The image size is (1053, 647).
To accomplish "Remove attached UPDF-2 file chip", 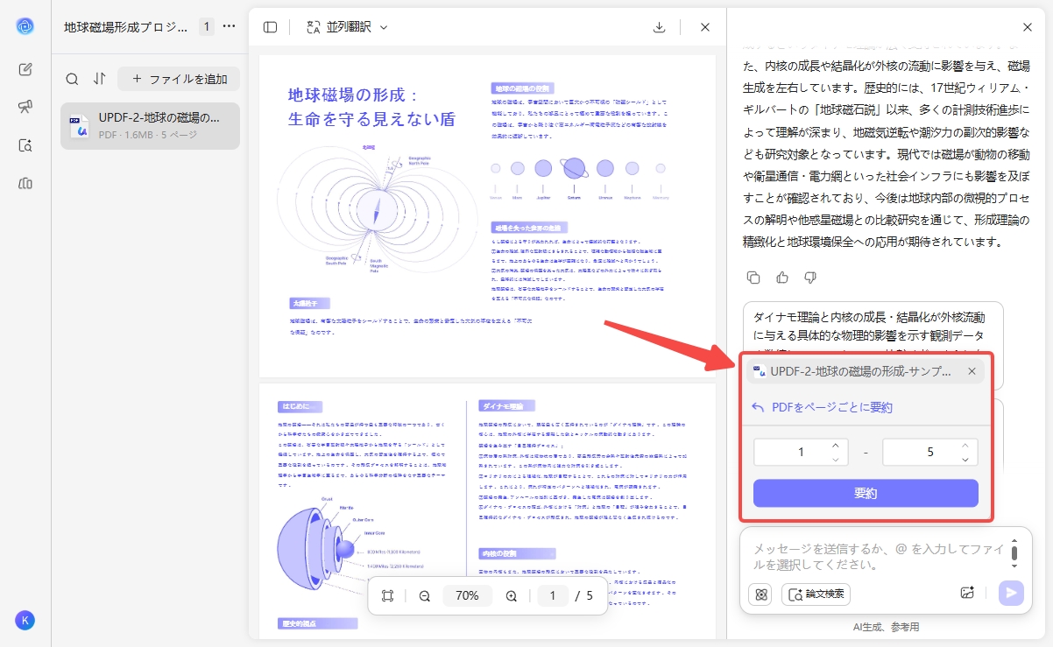I will coord(972,371).
